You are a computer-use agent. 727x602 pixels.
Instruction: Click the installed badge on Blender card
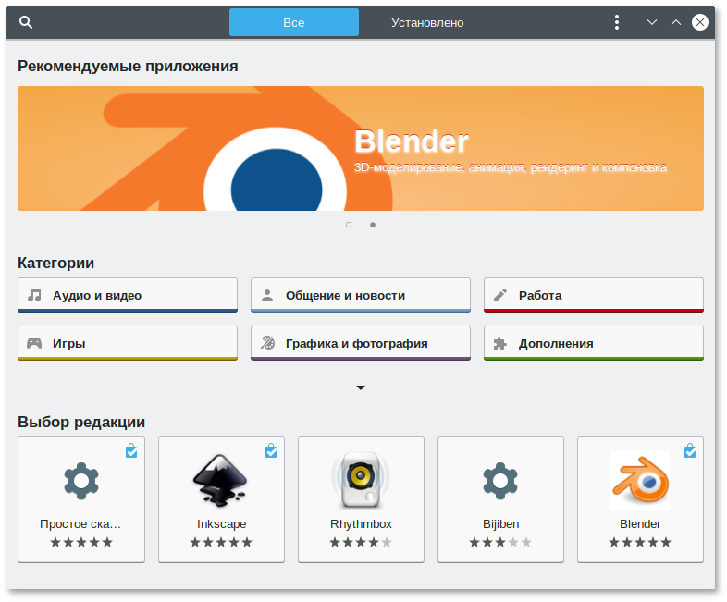click(x=690, y=450)
